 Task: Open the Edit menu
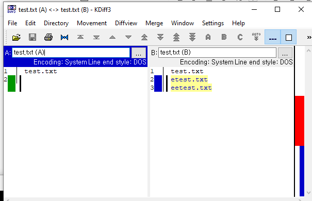30,23
